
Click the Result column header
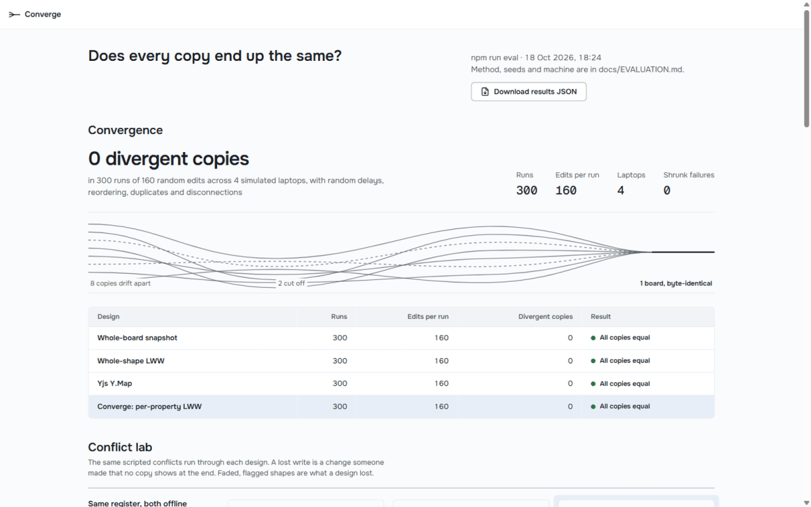click(x=601, y=316)
